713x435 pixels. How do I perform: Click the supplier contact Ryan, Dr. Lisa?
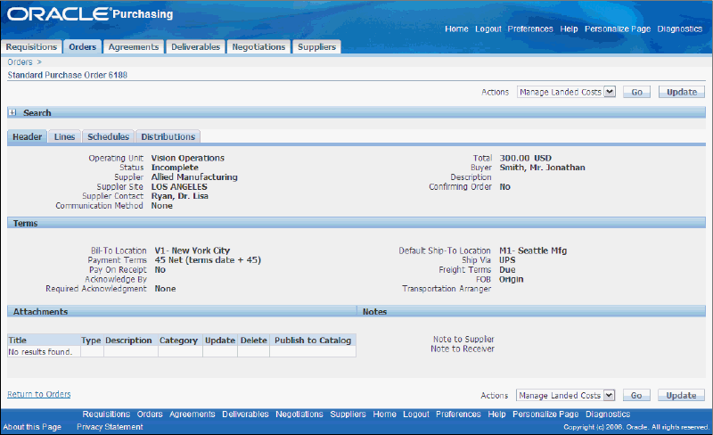tap(180, 196)
